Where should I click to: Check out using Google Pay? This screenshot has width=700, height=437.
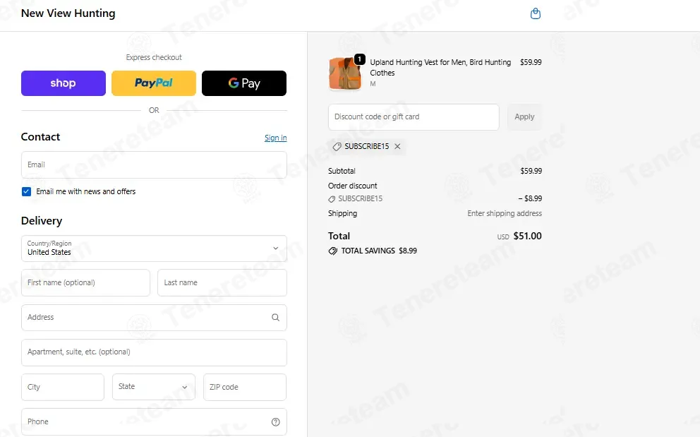pos(243,83)
